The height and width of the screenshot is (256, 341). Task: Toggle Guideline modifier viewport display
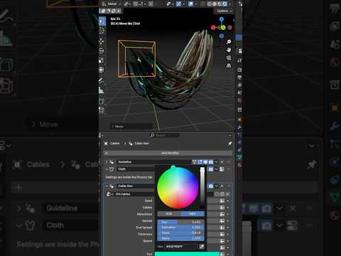[205, 162]
